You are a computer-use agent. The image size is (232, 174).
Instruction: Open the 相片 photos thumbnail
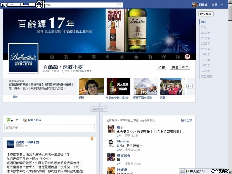click(92, 86)
